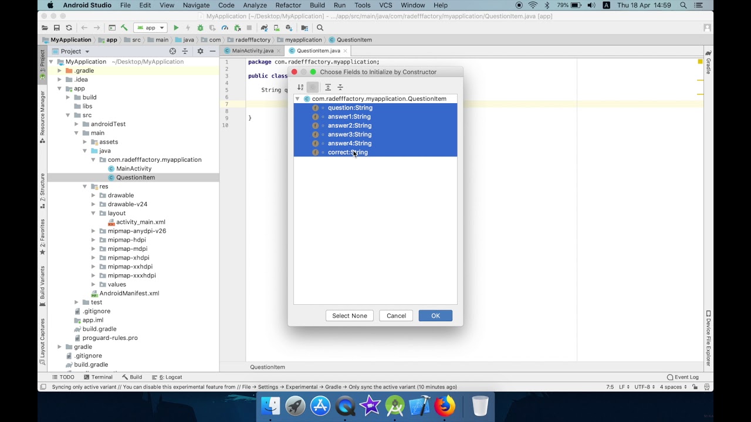Screen dimensions: 751x422
Task: Click the OK button in dialog
Action: point(435,316)
